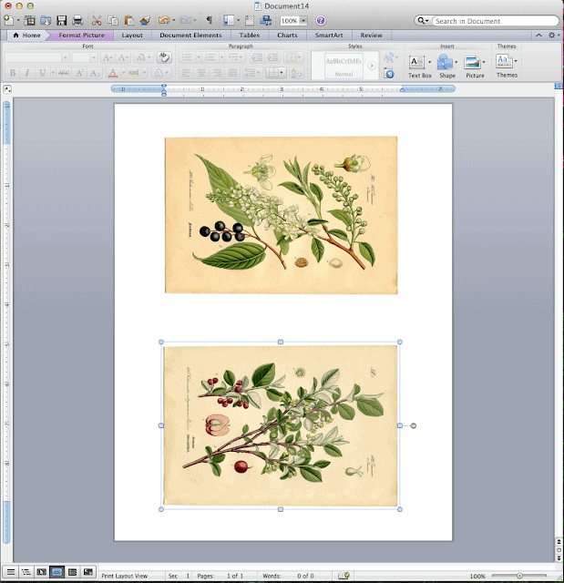
Task: Switch to Draft view button
Action: pos(11,572)
